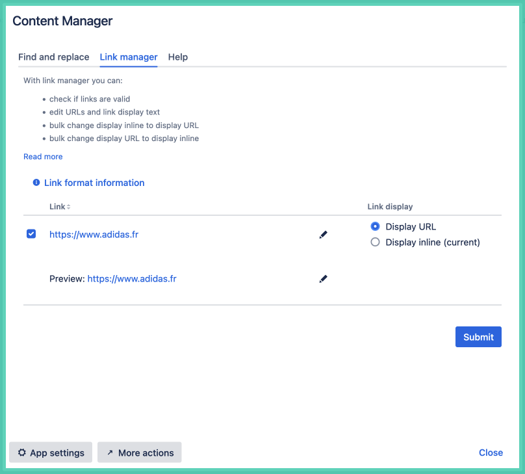Click the Link display column header
The width and height of the screenshot is (525, 474).
pyautogui.click(x=390, y=207)
